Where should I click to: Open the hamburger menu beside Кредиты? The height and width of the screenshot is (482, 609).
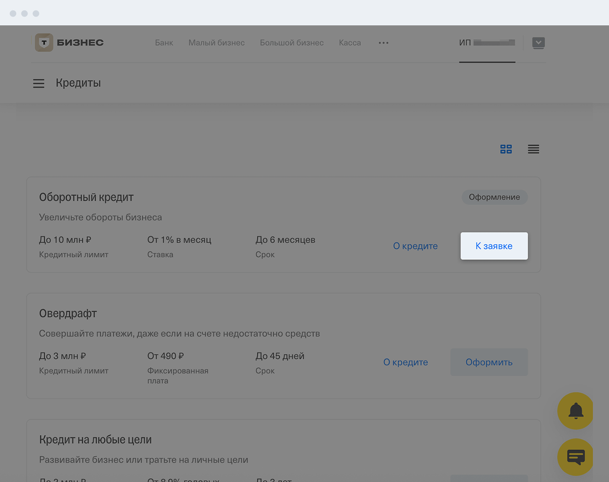point(39,83)
